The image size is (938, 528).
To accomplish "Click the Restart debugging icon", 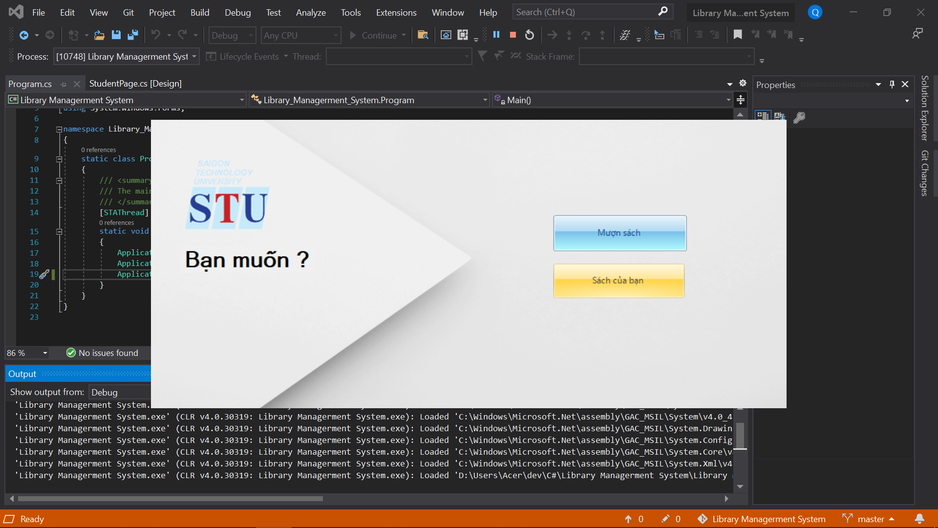I will click(529, 35).
